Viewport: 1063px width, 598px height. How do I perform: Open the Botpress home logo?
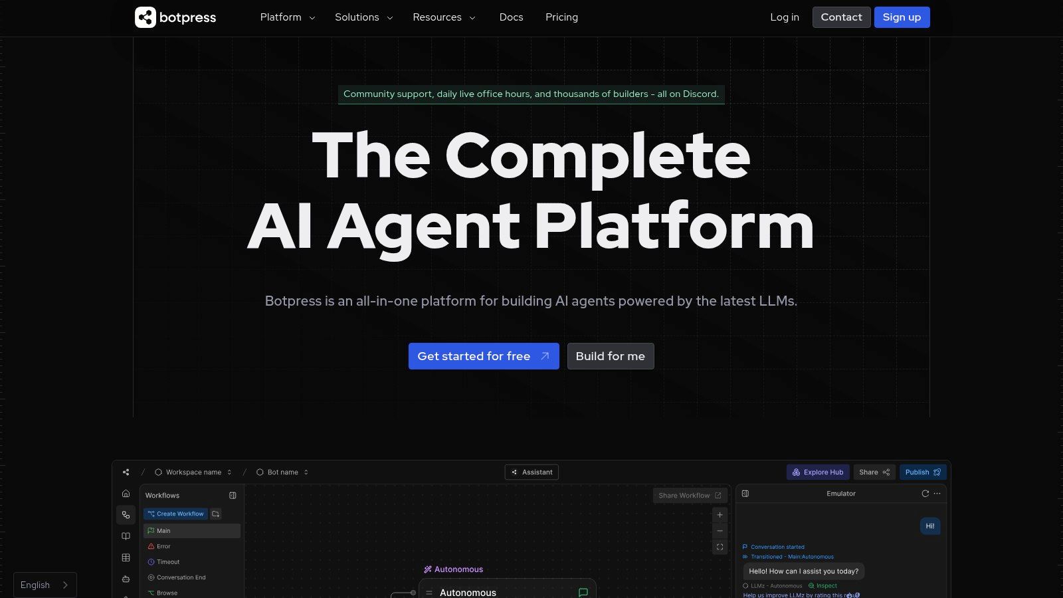click(175, 17)
